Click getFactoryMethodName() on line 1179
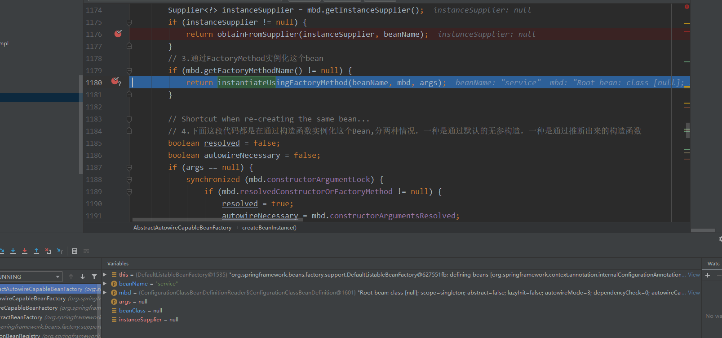 (x=253, y=70)
